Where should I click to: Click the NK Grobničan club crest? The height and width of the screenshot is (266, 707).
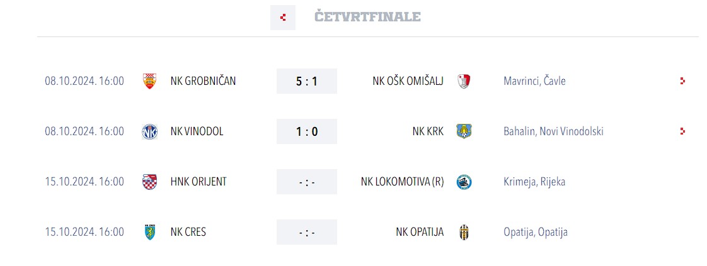[x=149, y=81]
